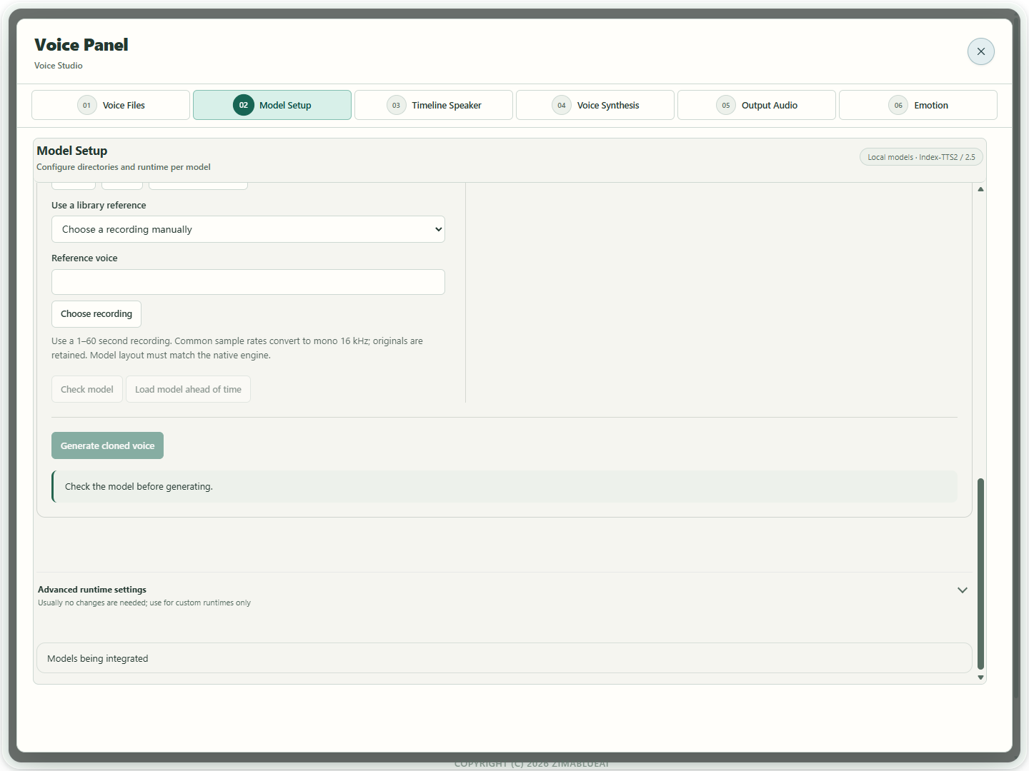Click the Check model button

point(87,389)
